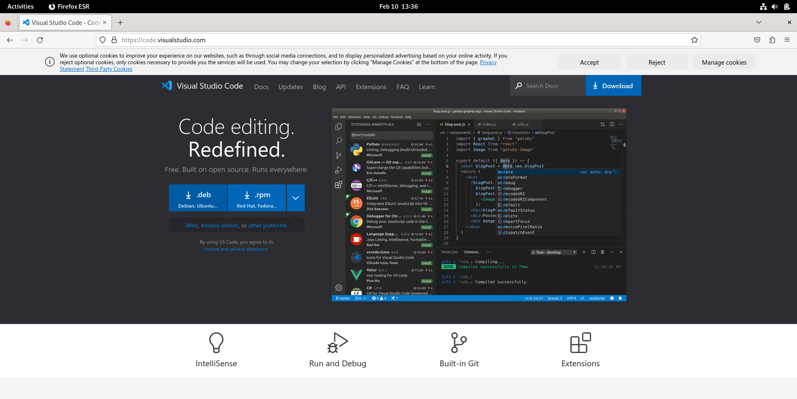
Task: Open a new browser tab
Action: click(120, 23)
